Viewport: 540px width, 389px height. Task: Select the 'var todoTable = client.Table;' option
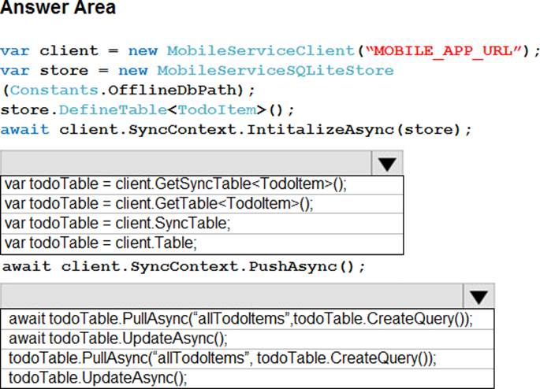(x=101, y=243)
